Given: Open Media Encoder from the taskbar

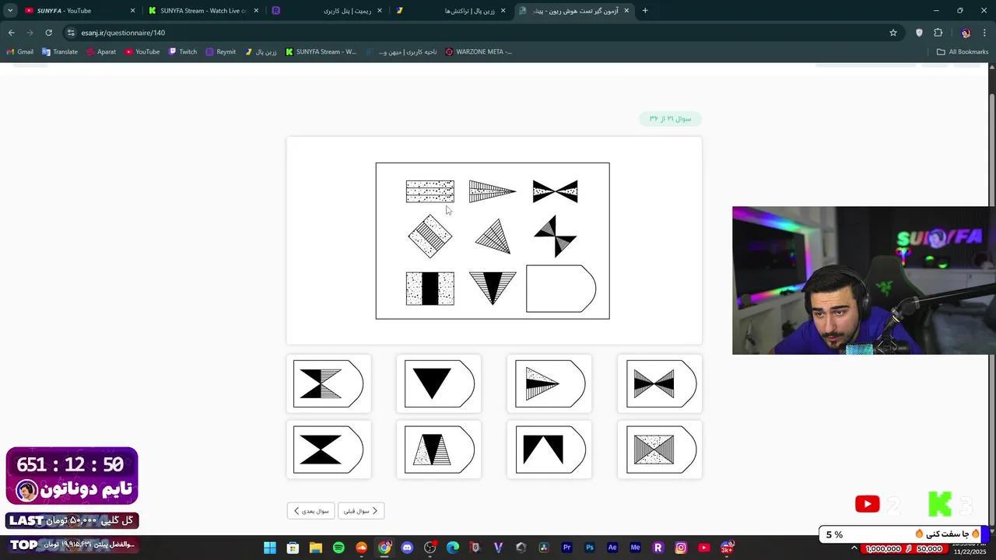Looking at the screenshot, I should click(635, 548).
